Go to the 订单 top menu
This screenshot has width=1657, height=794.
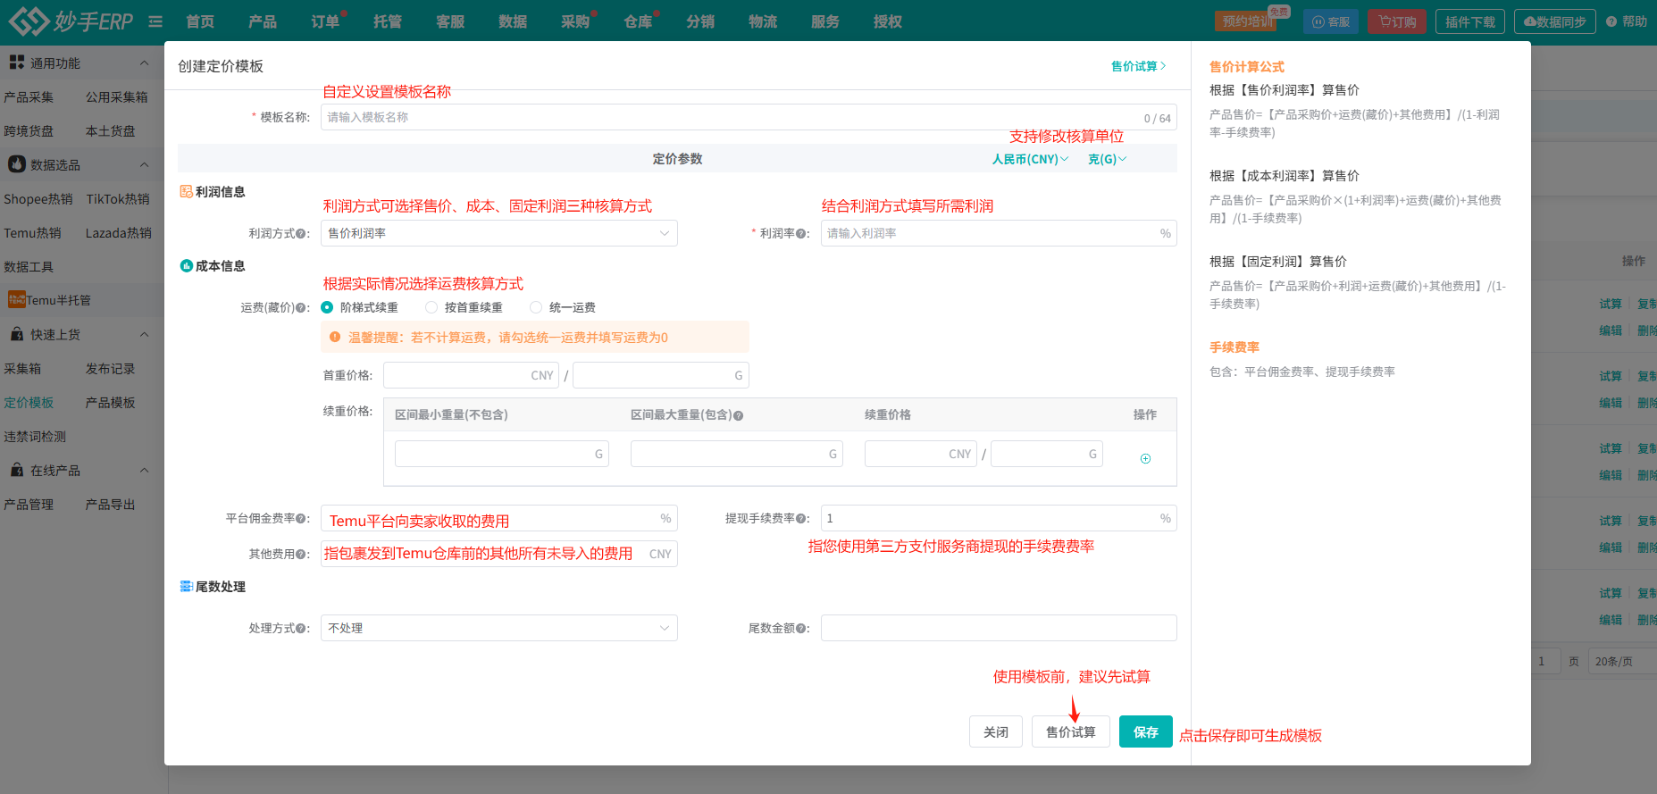click(325, 21)
